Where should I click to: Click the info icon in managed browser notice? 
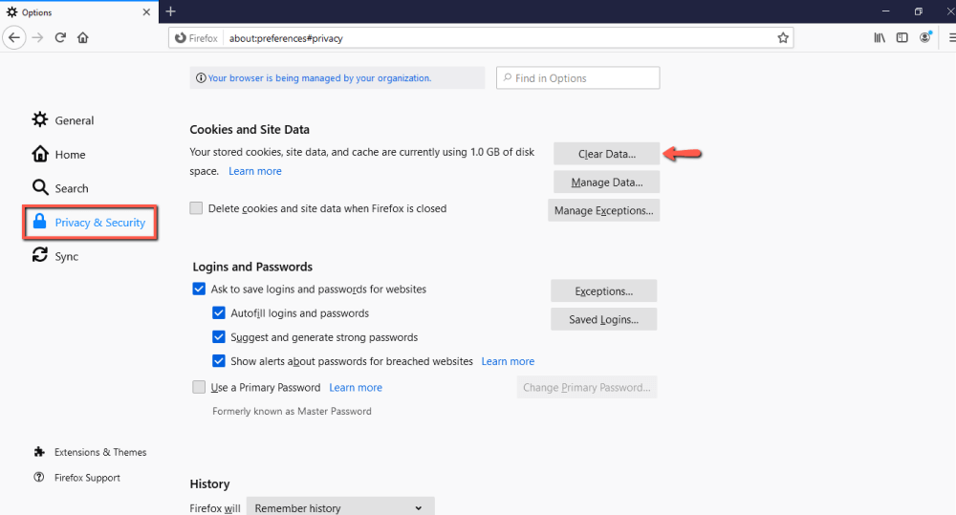pyautogui.click(x=201, y=78)
